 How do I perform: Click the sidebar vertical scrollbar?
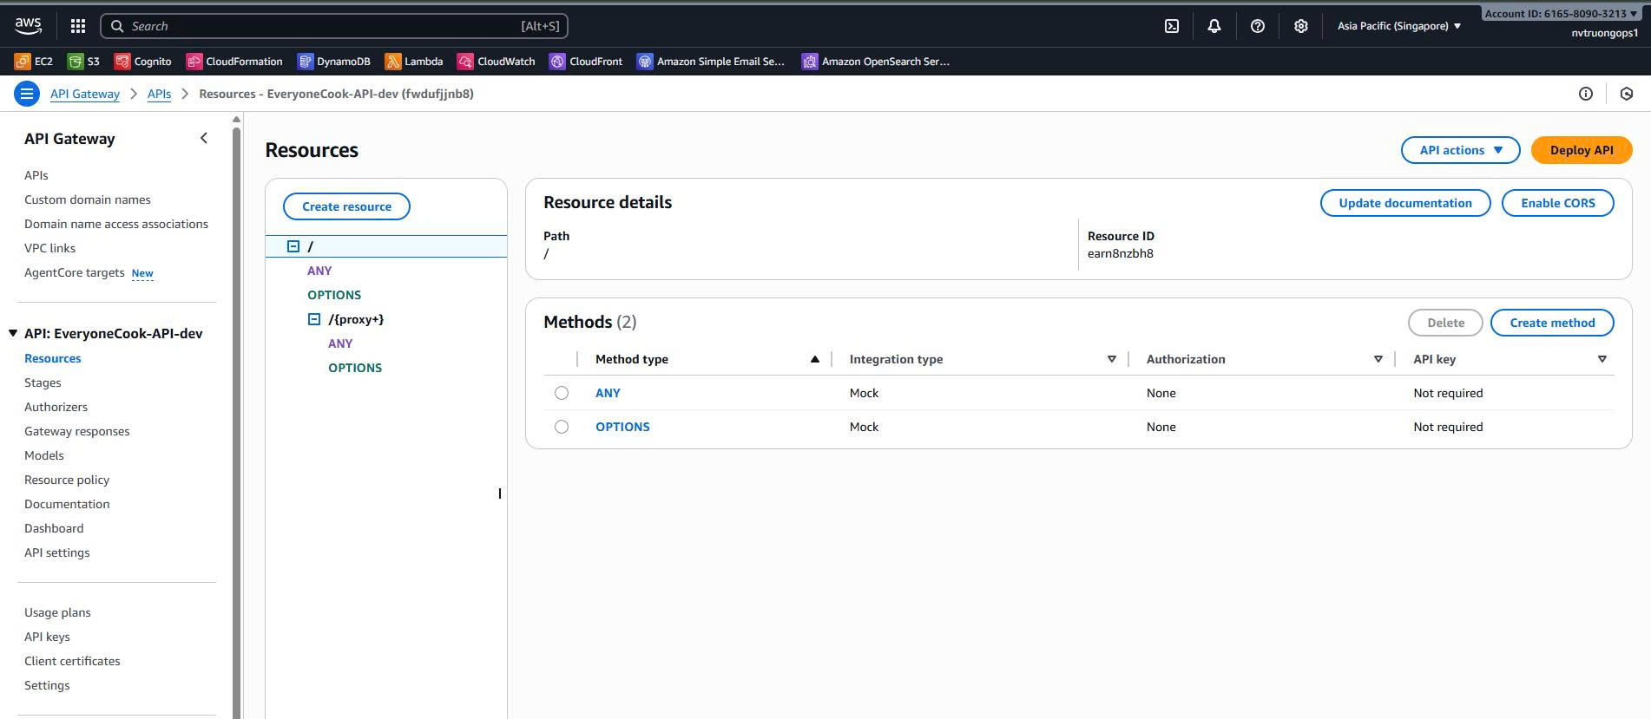point(236,422)
